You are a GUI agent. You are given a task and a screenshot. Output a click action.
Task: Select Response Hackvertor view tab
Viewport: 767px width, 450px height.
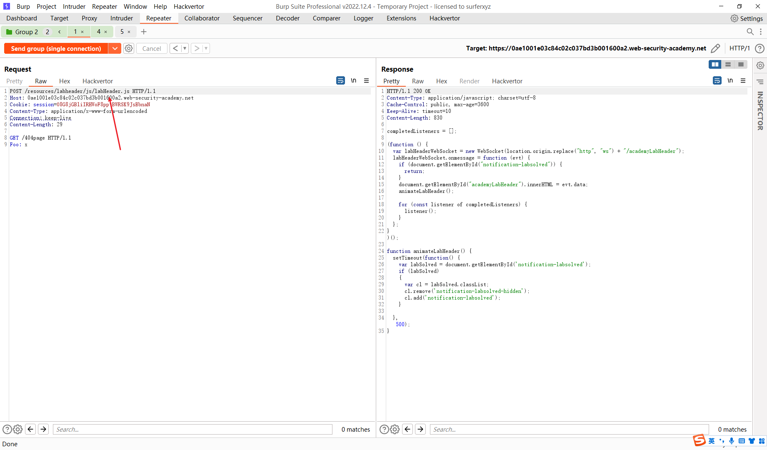click(507, 81)
